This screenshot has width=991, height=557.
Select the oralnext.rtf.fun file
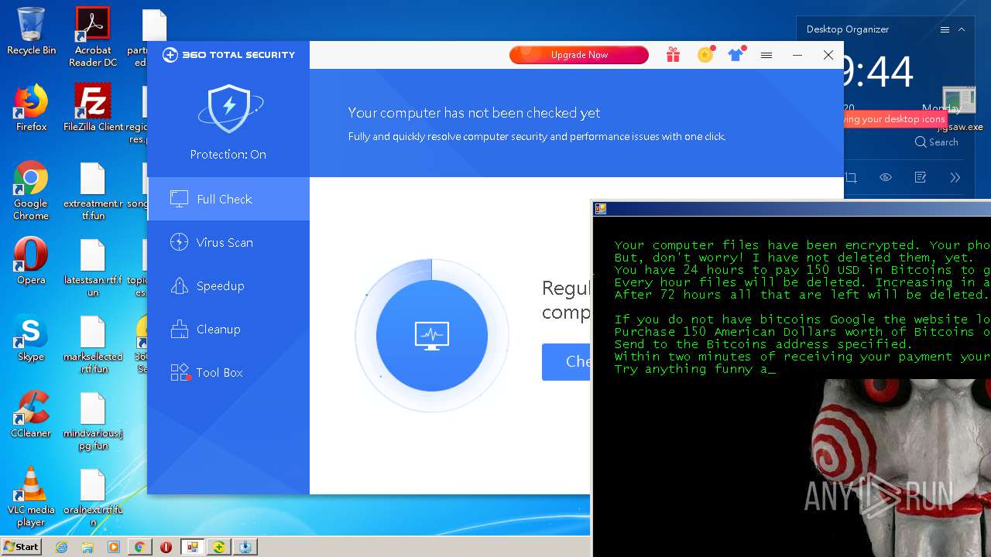(x=93, y=497)
